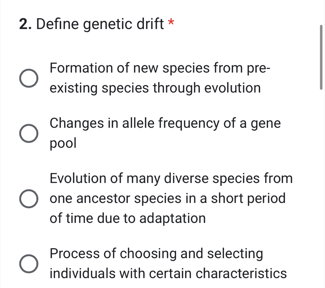325x288 pixels.
Task: Select 'Formation of new species' radio button
Action: [28, 78]
